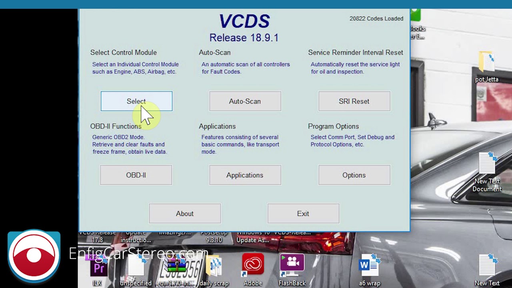The image size is (512, 288).
Task: Click the 'Applications' heading above the description
Action: tap(217, 126)
